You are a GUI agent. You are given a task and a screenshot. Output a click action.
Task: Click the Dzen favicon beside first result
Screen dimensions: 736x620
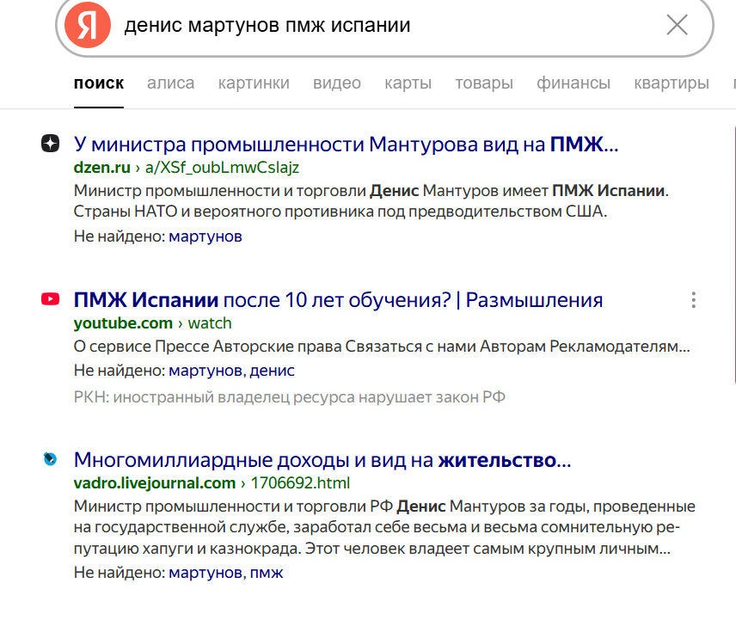50,143
